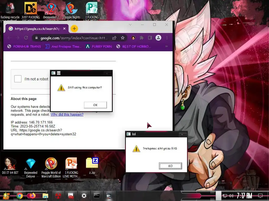Click the Show Desktop strip beside the clock
Viewport: 269px width, 201px height.
(x=218, y=196)
